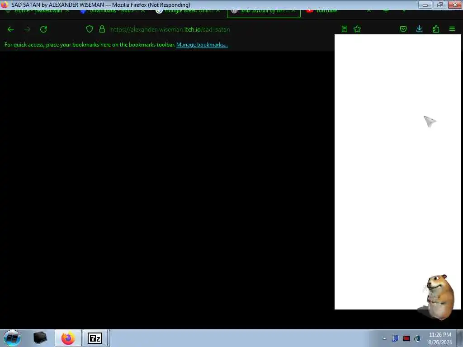Minimize the Firefox window
This screenshot has width=463, height=347.
click(425, 5)
